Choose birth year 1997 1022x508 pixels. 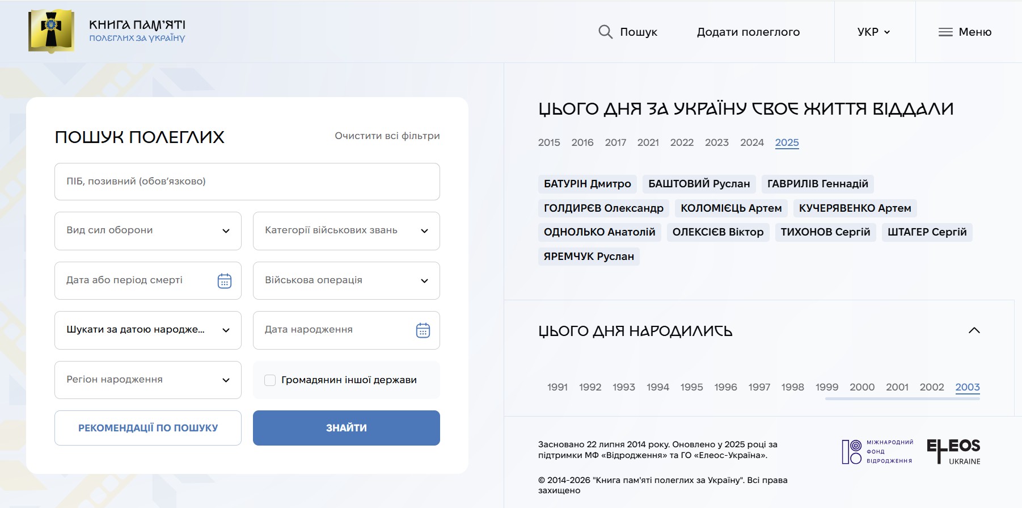tap(759, 387)
